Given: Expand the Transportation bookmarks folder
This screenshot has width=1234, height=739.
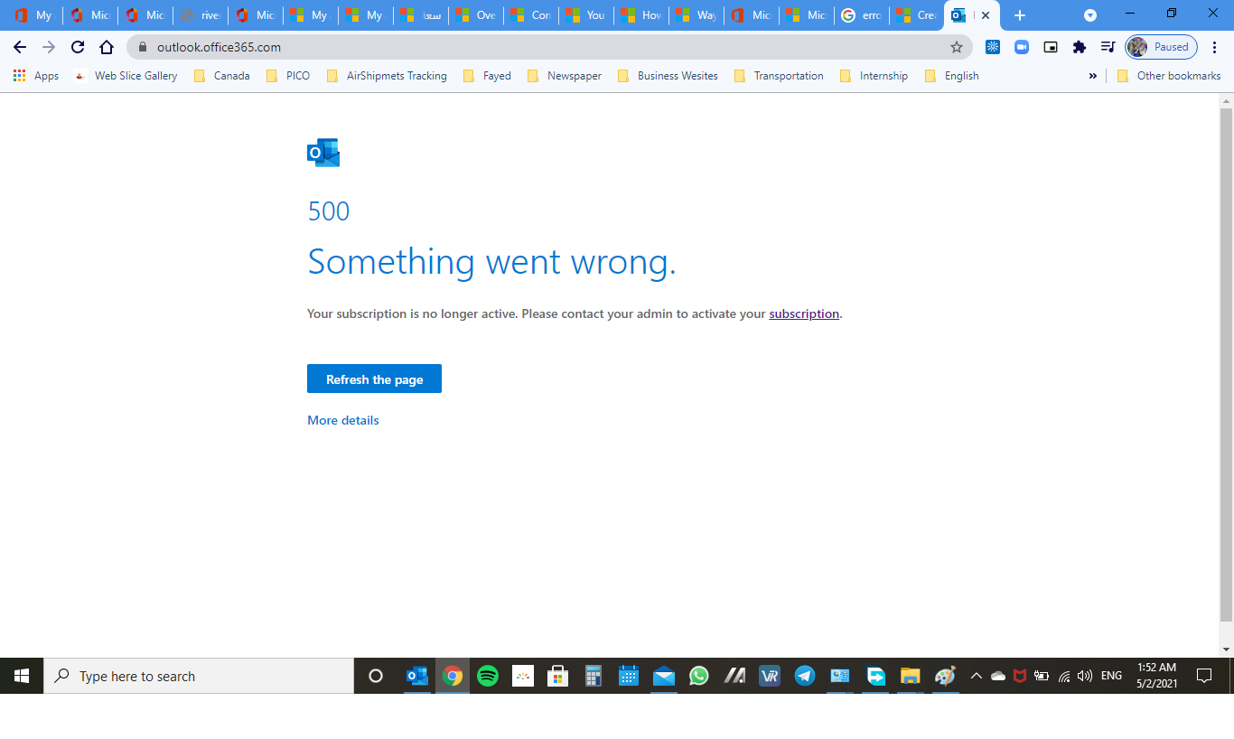Looking at the screenshot, I should [779, 76].
